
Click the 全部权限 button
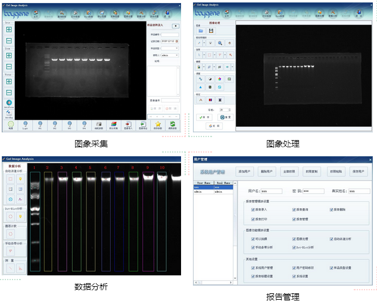[289, 172]
